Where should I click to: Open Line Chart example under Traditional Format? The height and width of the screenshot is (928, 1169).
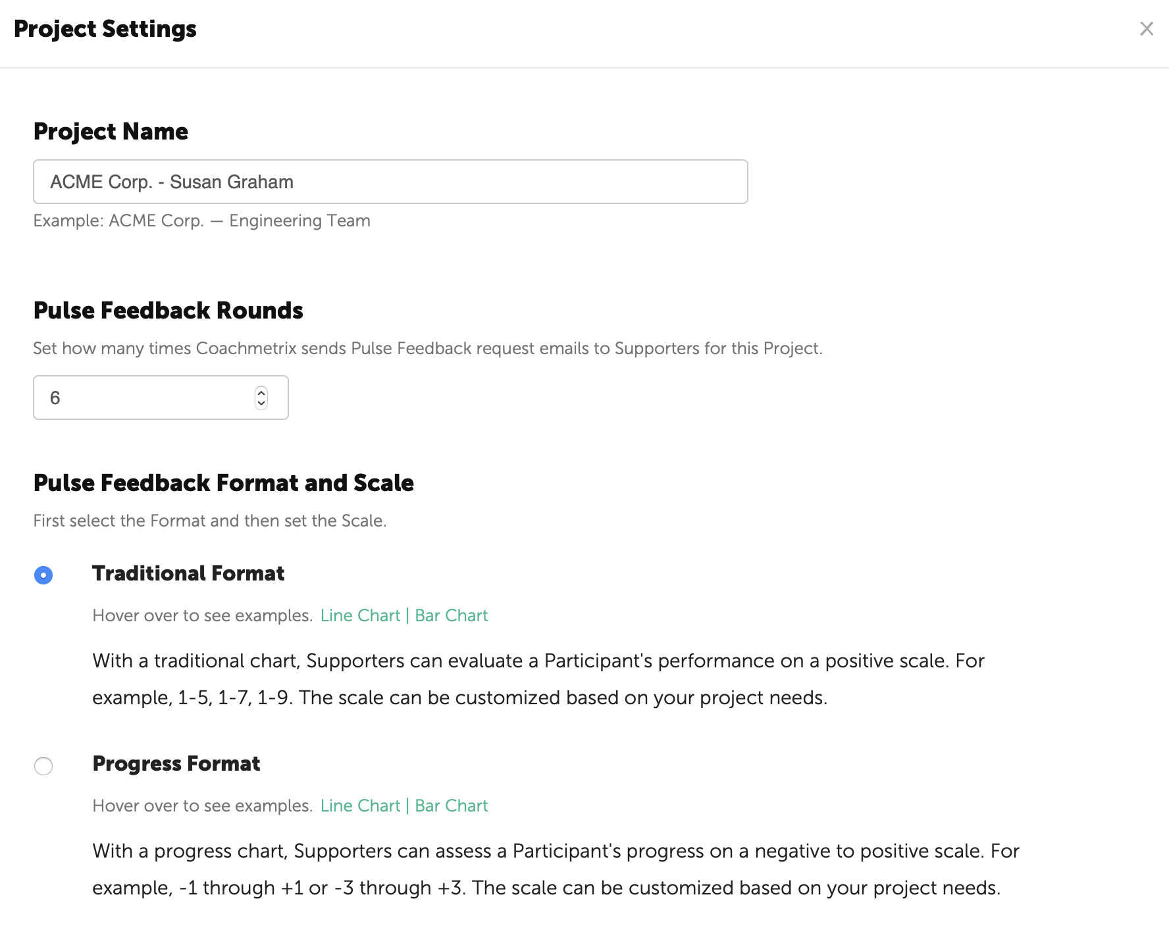click(x=360, y=615)
